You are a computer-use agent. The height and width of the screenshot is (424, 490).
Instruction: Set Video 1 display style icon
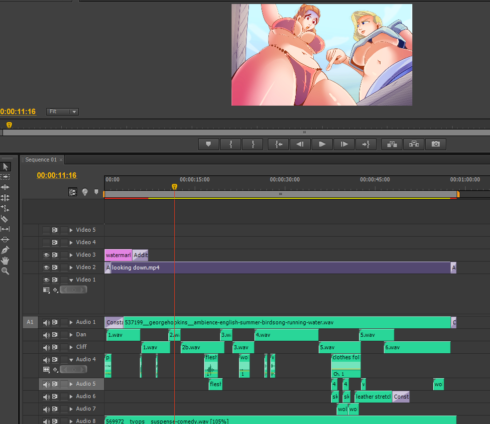(x=46, y=290)
